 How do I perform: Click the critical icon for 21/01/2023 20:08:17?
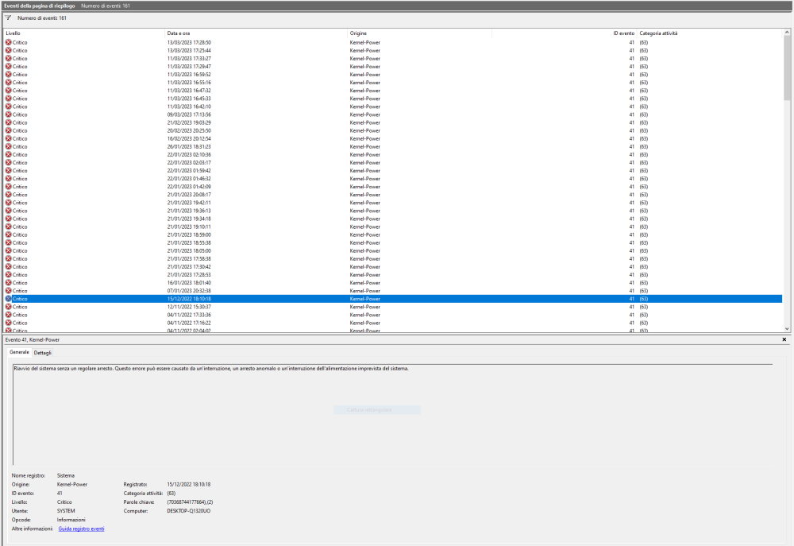tap(8, 195)
